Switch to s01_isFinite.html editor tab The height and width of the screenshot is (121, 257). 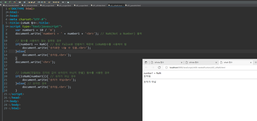[98, 5]
